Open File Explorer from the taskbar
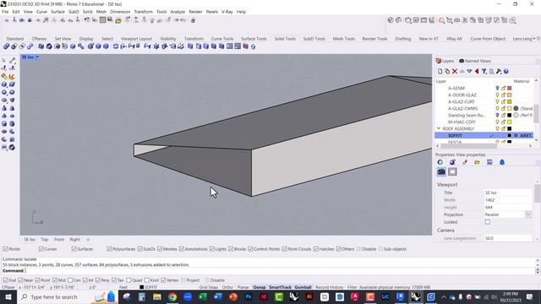This screenshot has height=304, width=541. tap(157, 296)
